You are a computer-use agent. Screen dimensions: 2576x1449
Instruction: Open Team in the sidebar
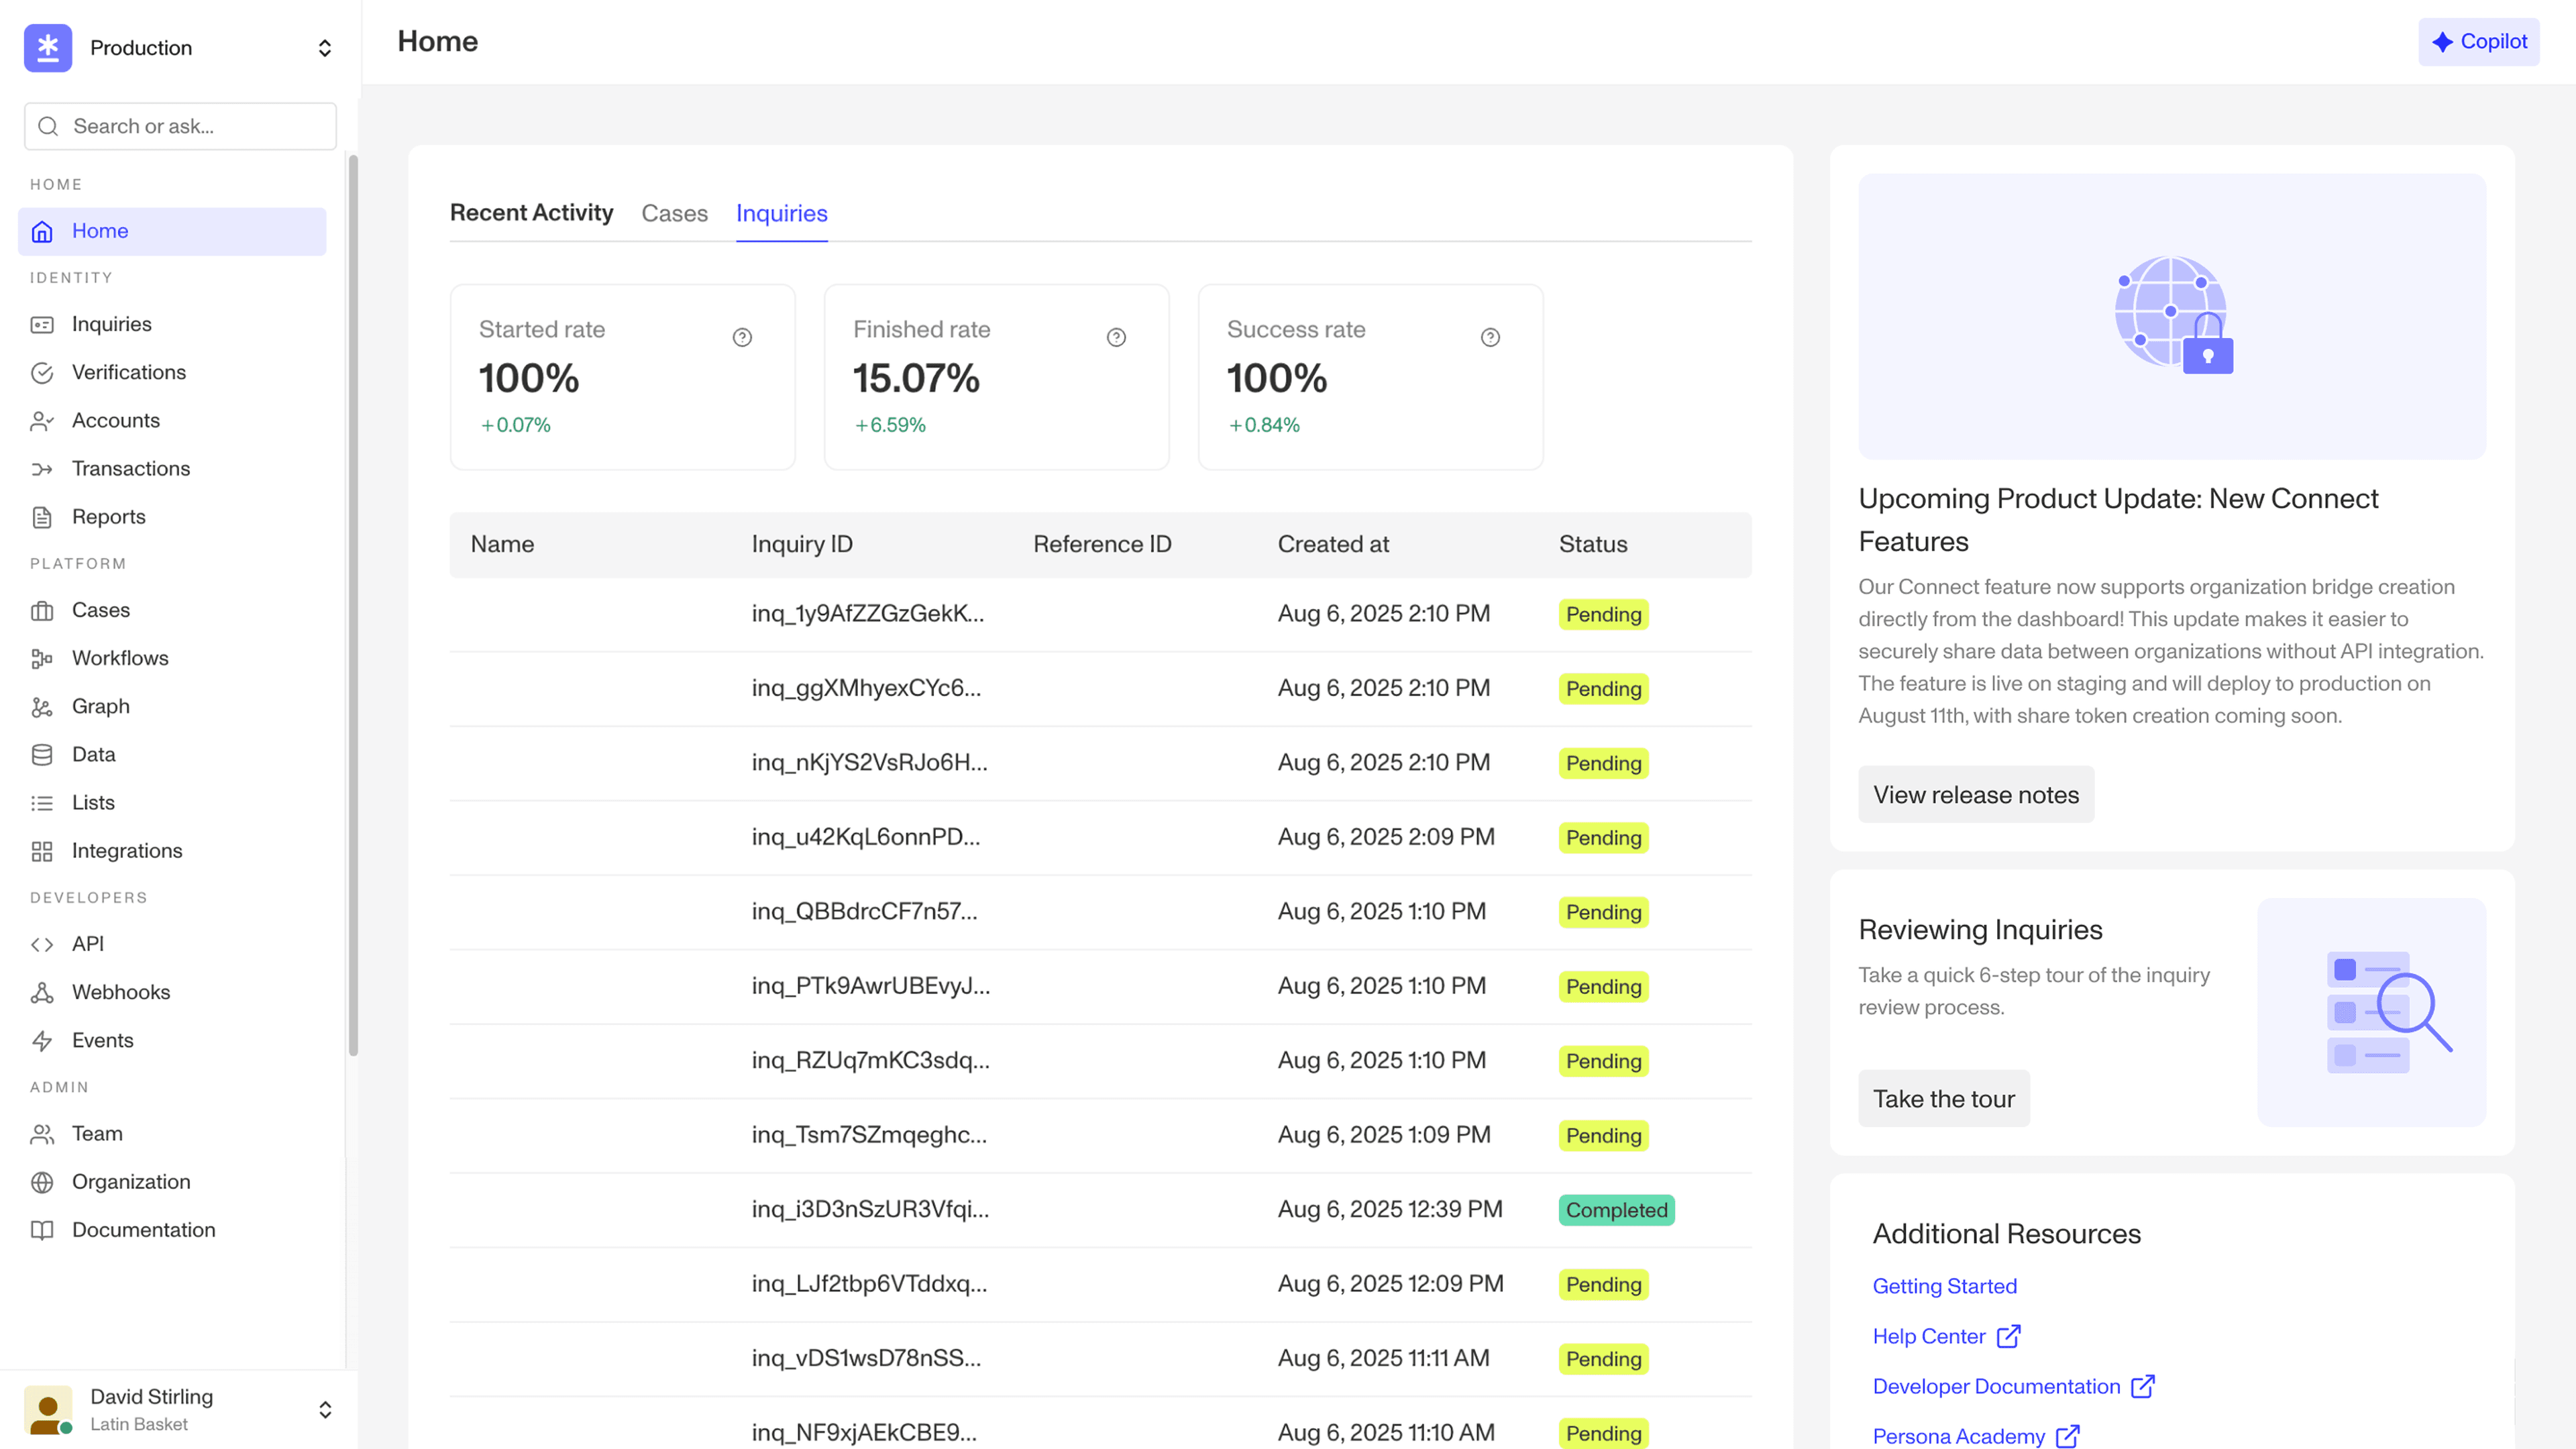coord(172,1134)
